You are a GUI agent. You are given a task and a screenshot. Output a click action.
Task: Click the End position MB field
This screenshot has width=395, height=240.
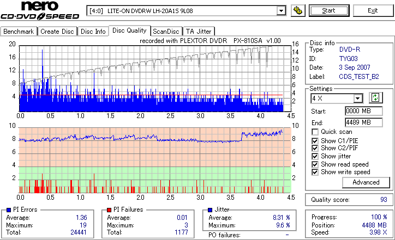pos(364,122)
